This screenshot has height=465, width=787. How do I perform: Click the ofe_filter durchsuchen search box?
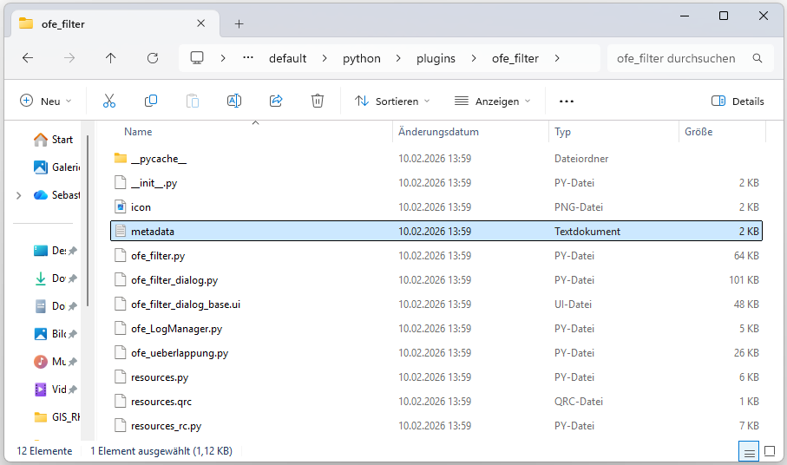[x=677, y=58]
